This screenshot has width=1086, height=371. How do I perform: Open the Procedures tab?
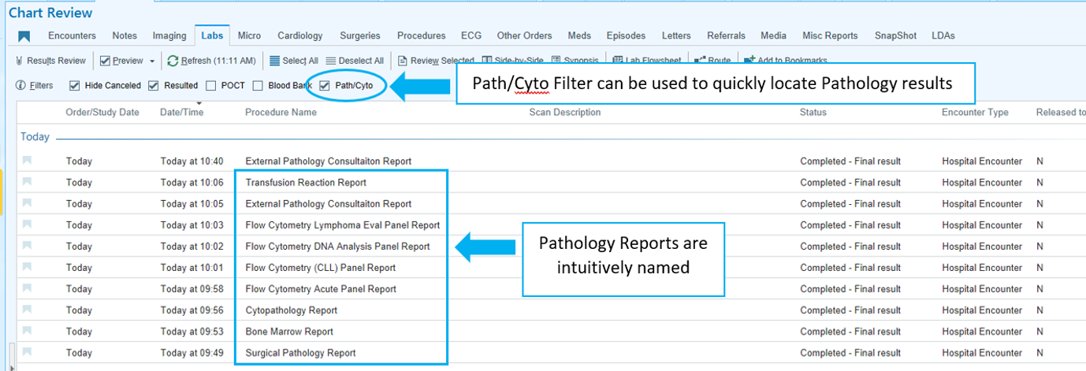click(x=421, y=35)
